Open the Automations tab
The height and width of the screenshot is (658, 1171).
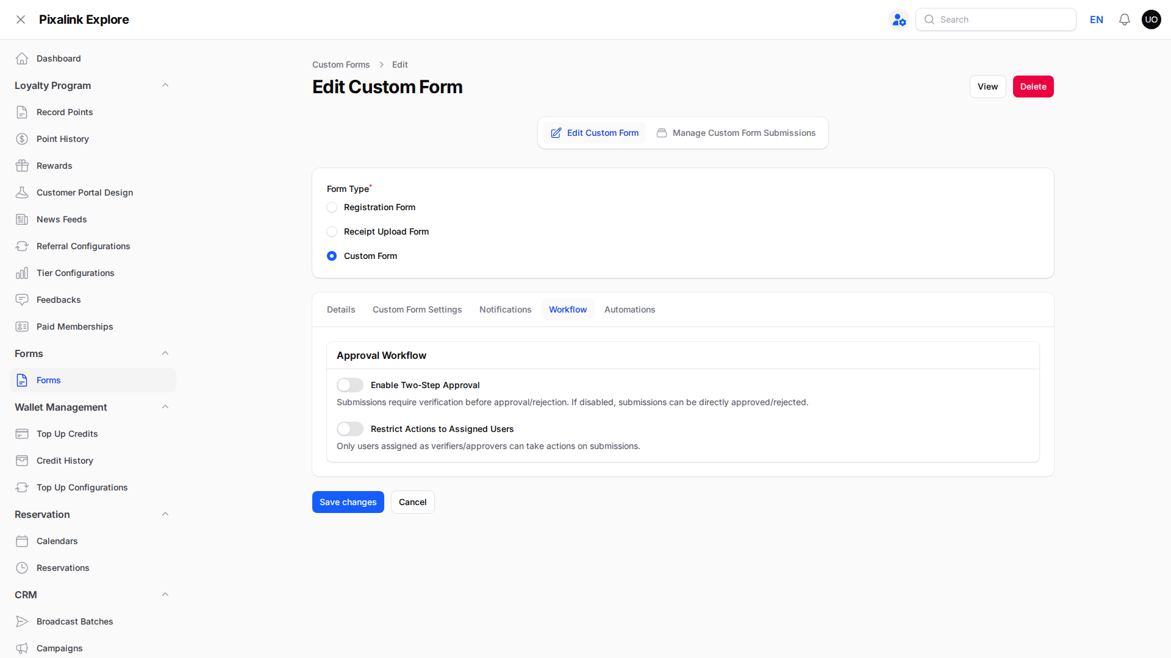click(x=629, y=310)
